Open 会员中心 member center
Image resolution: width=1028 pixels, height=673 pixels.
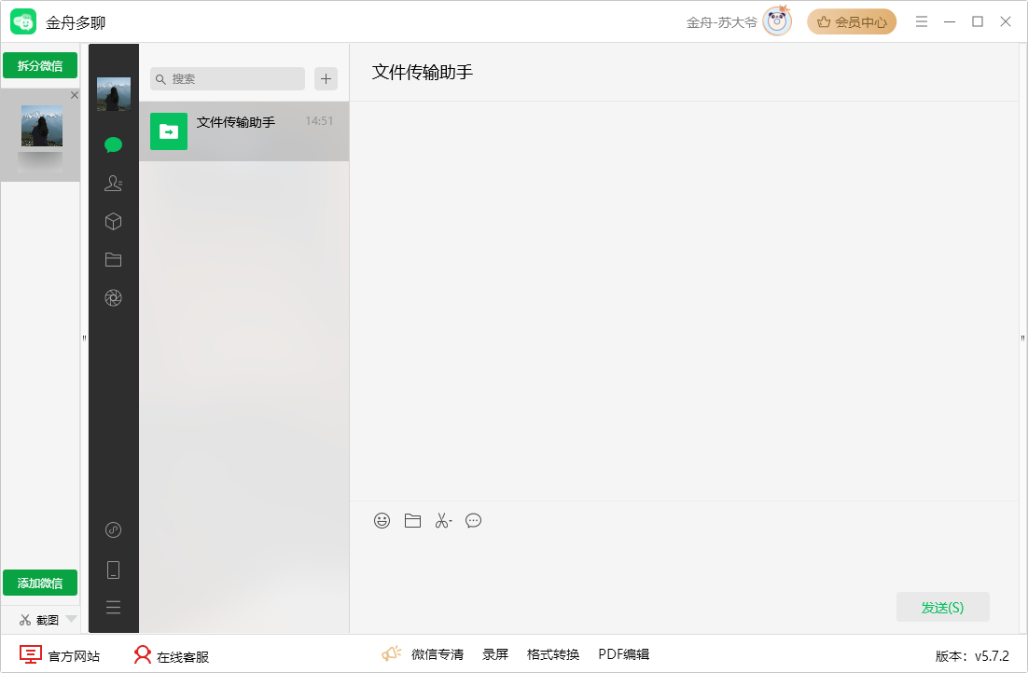pyautogui.click(x=852, y=21)
